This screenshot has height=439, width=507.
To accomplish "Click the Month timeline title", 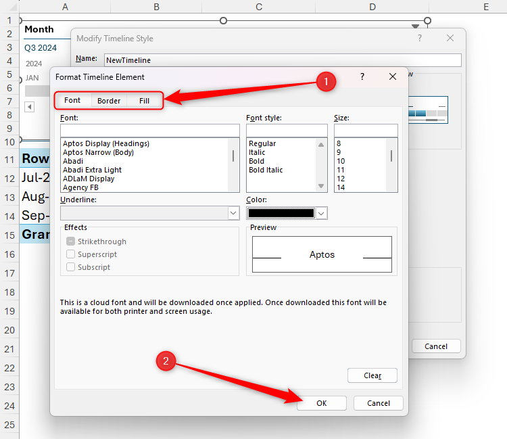I will 39,30.
